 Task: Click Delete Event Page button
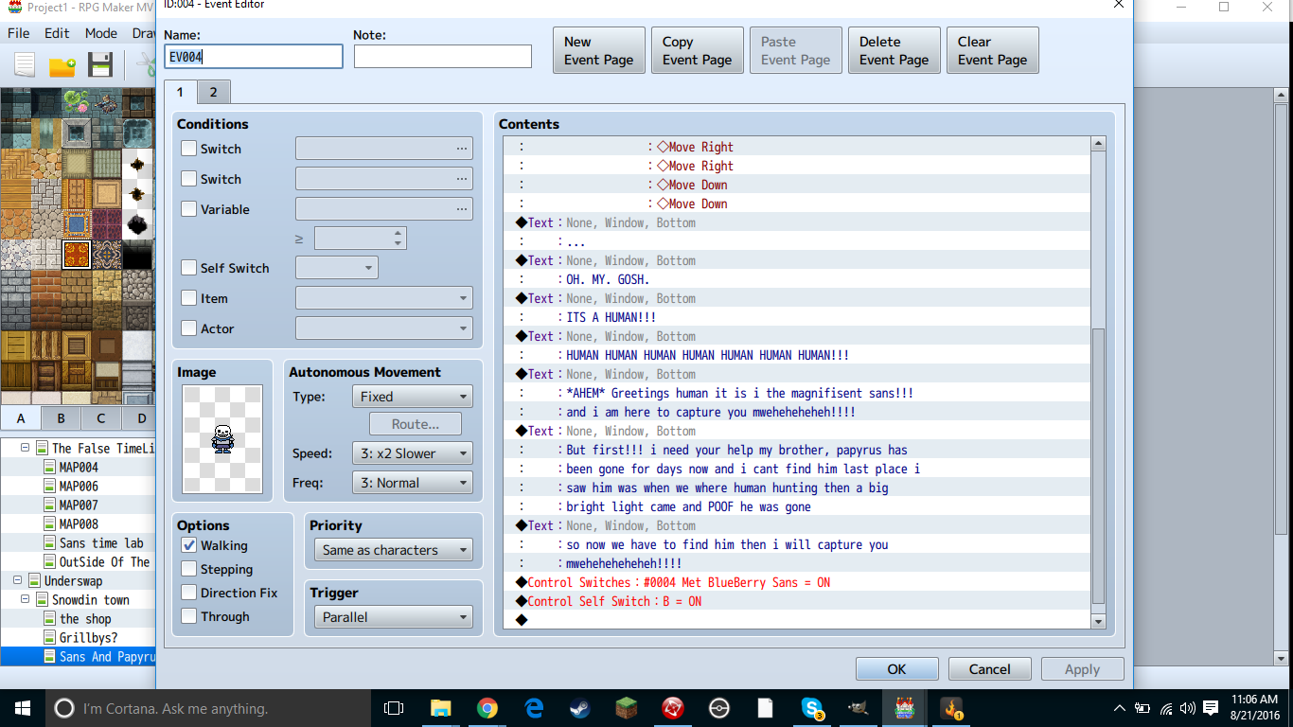(894, 50)
